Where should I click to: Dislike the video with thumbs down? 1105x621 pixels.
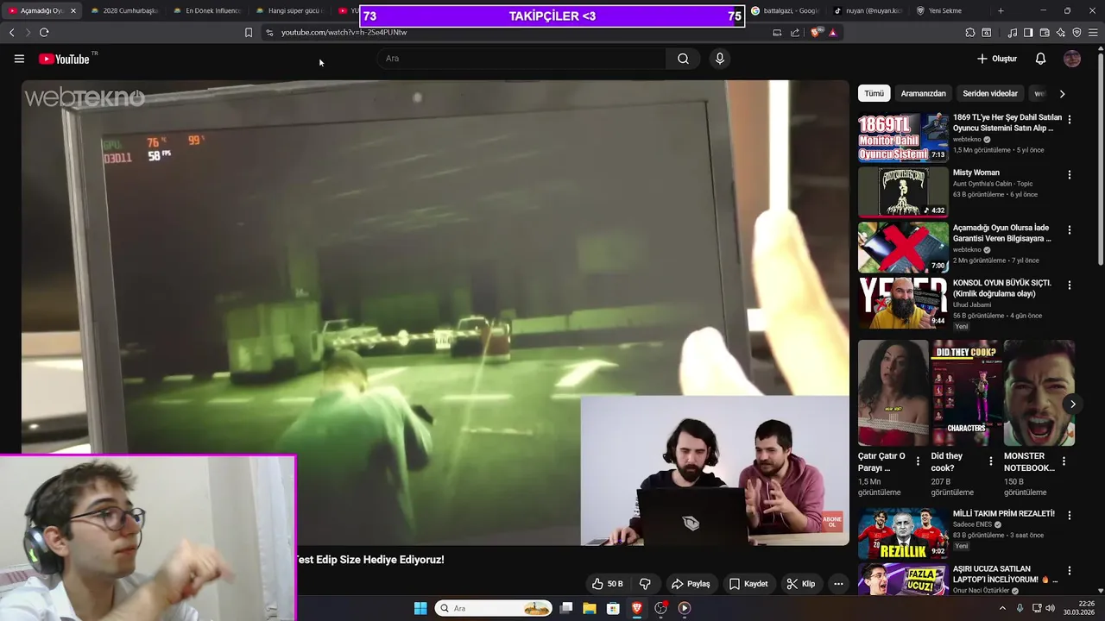click(x=644, y=584)
